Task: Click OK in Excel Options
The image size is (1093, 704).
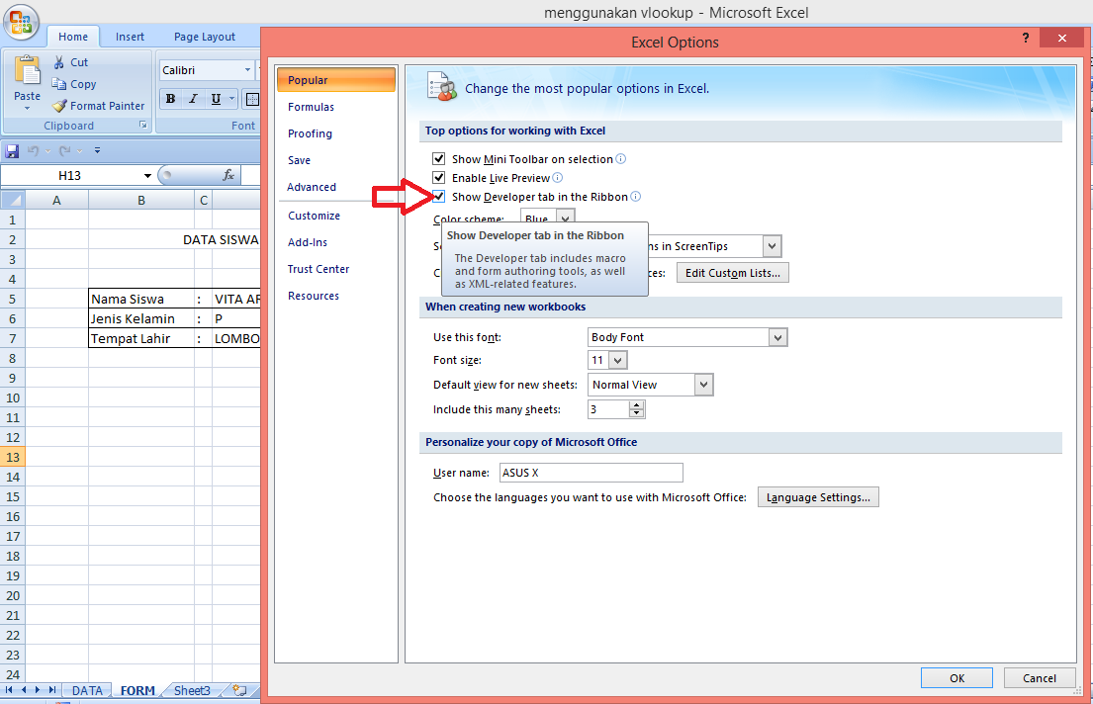Action: (957, 678)
